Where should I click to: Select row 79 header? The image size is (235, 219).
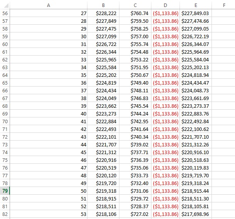click(x=5, y=191)
